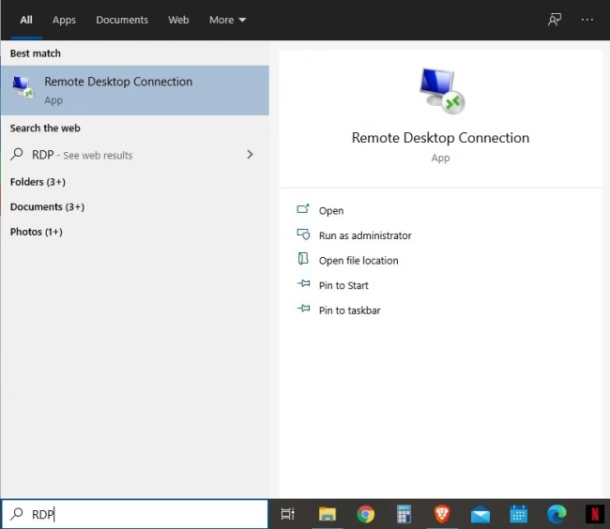Switch to the Apps search tab
The image size is (610, 529).
click(64, 20)
